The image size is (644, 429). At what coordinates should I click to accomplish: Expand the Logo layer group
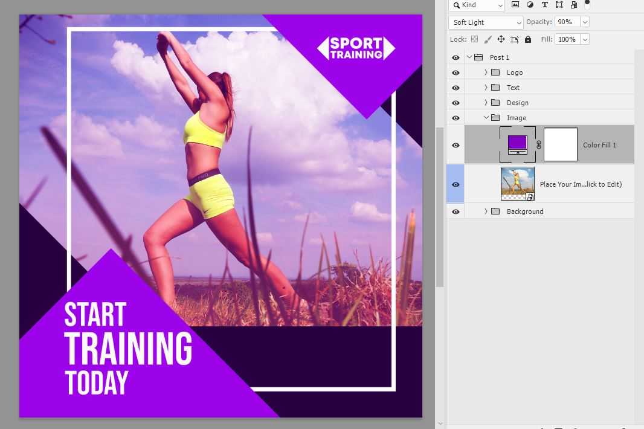point(486,73)
